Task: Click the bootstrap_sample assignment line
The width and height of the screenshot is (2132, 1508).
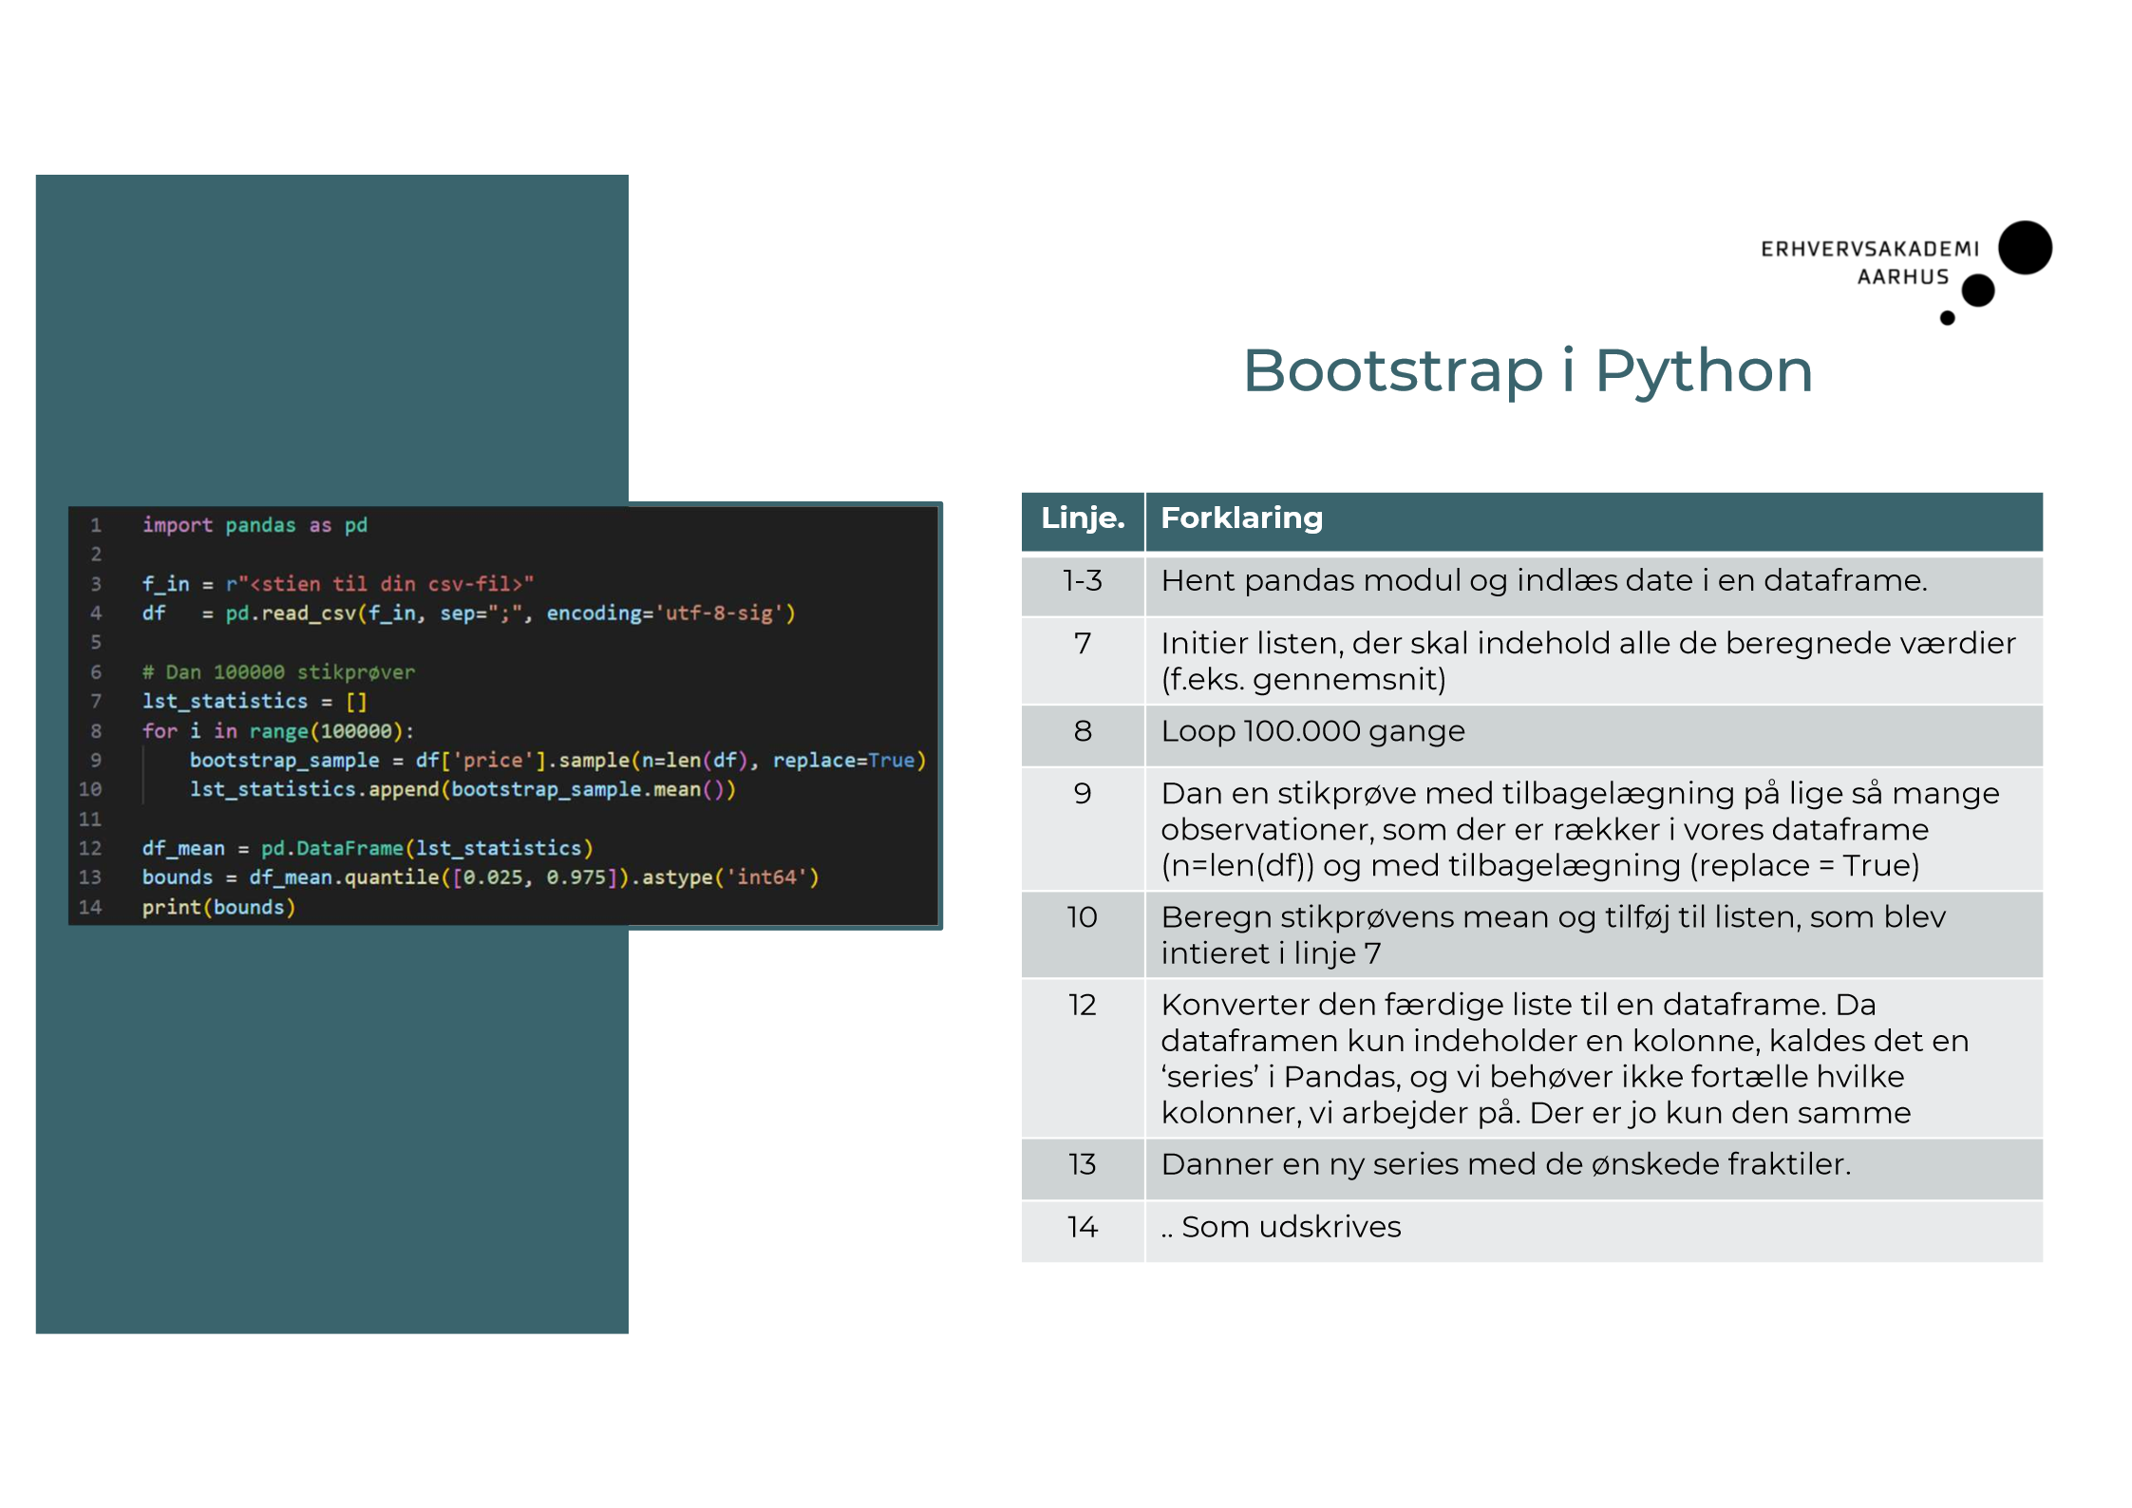Action: (x=557, y=761)
